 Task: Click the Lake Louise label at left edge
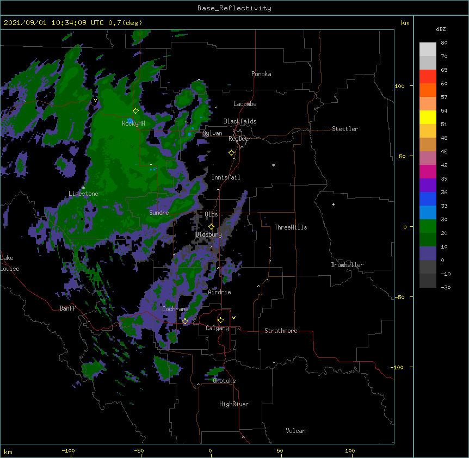tap(10, 263)
